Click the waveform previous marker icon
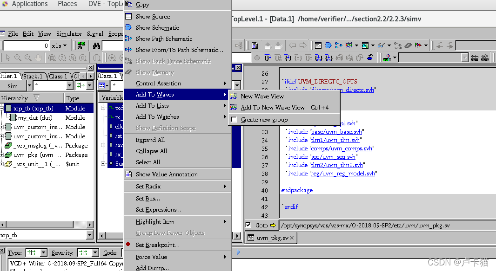496x271 pixels. [x=475, y=58]
